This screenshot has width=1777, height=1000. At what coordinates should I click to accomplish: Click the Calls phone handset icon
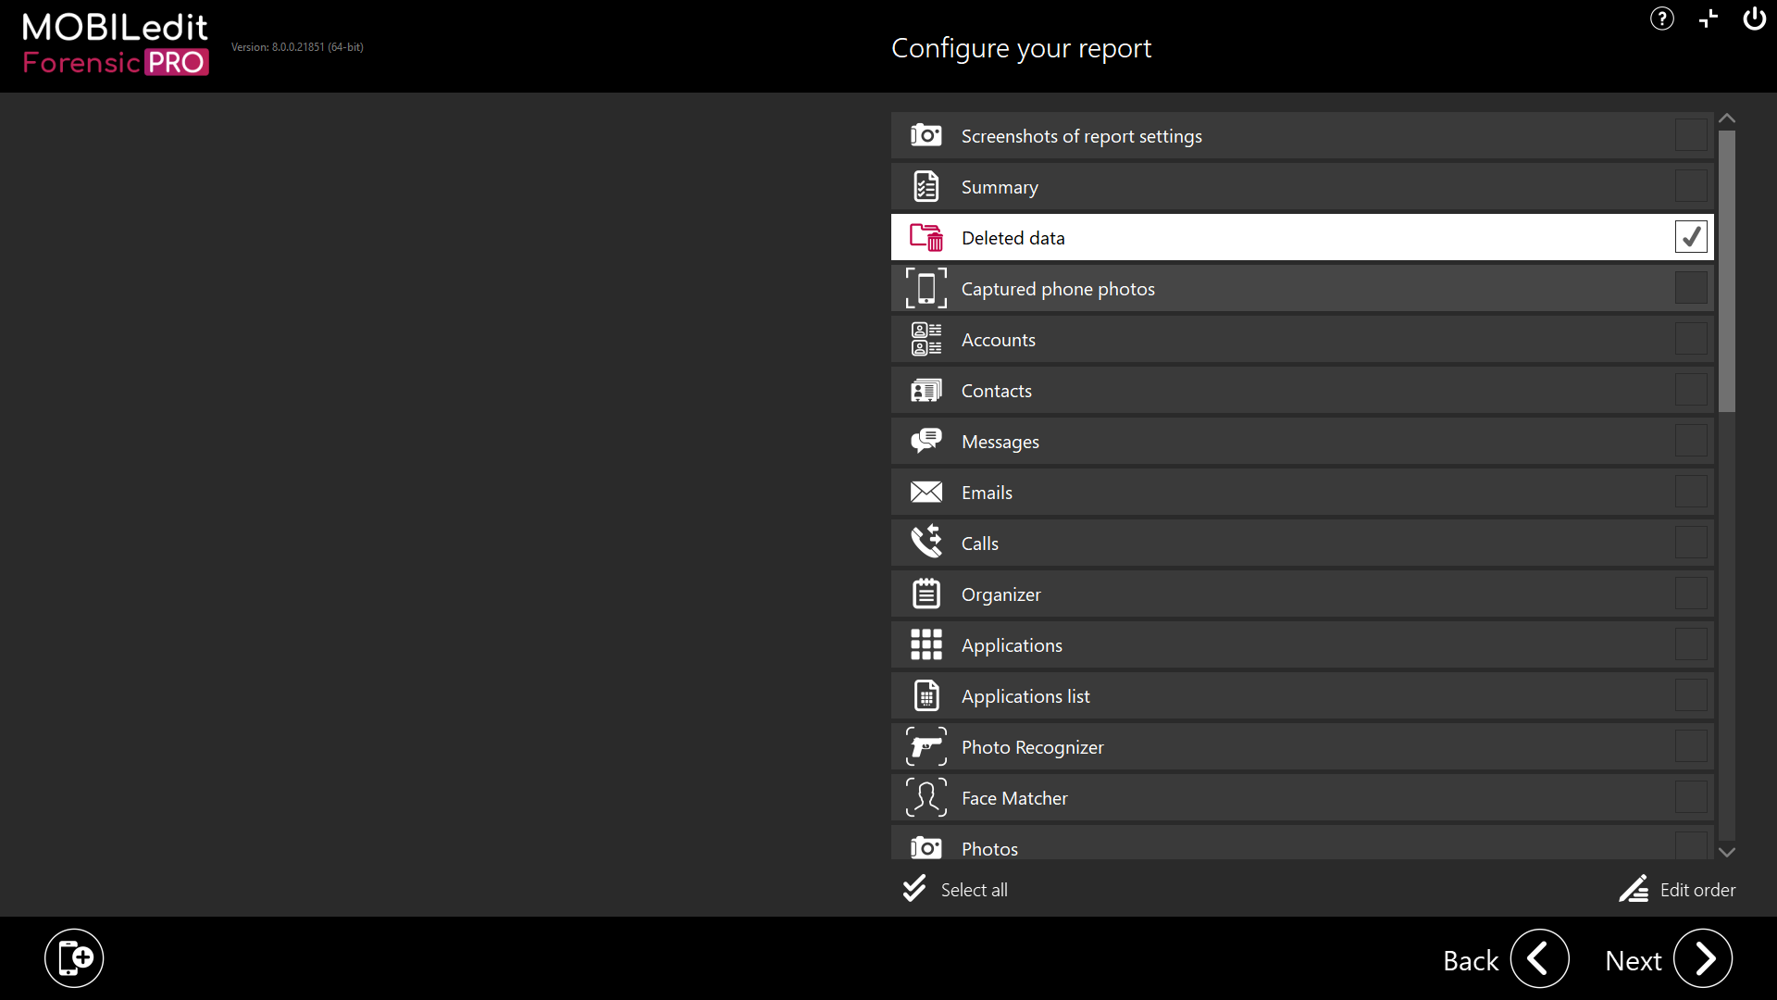(926, 543)
